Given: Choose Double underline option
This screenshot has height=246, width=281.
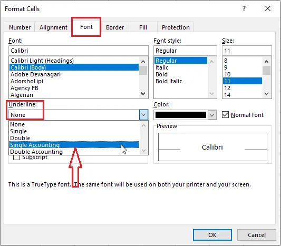Looking at the screenshot, I should (x=74, y=138).
